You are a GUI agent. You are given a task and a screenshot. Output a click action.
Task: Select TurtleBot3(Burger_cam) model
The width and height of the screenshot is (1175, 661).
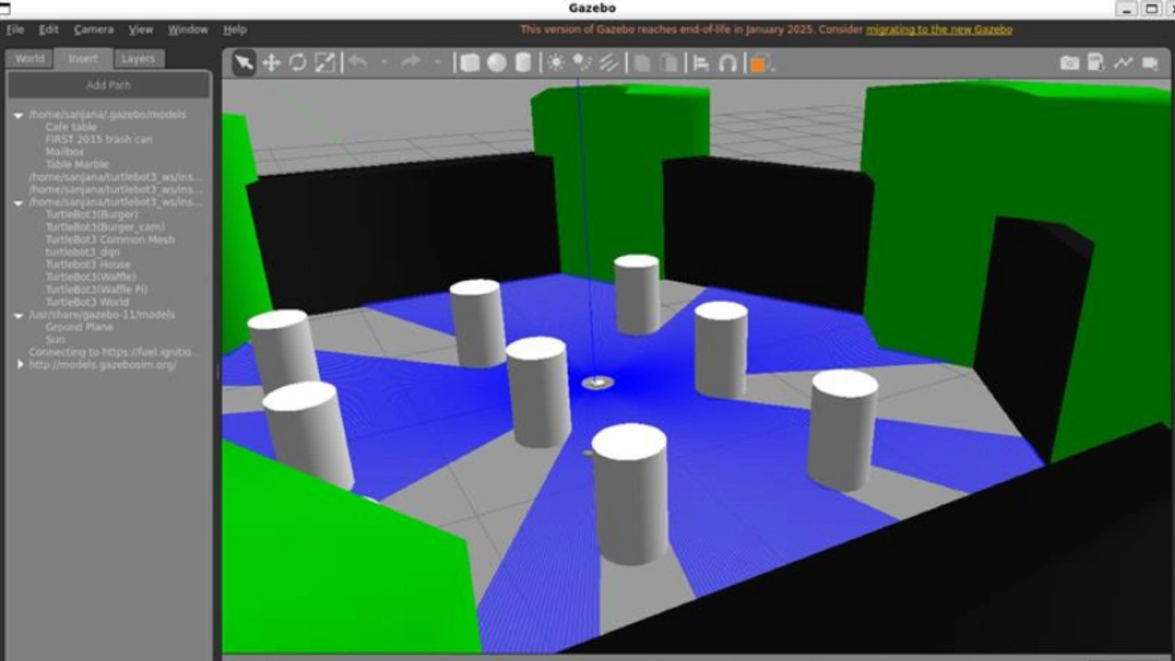pyautogui.click(x=105, y=227)
